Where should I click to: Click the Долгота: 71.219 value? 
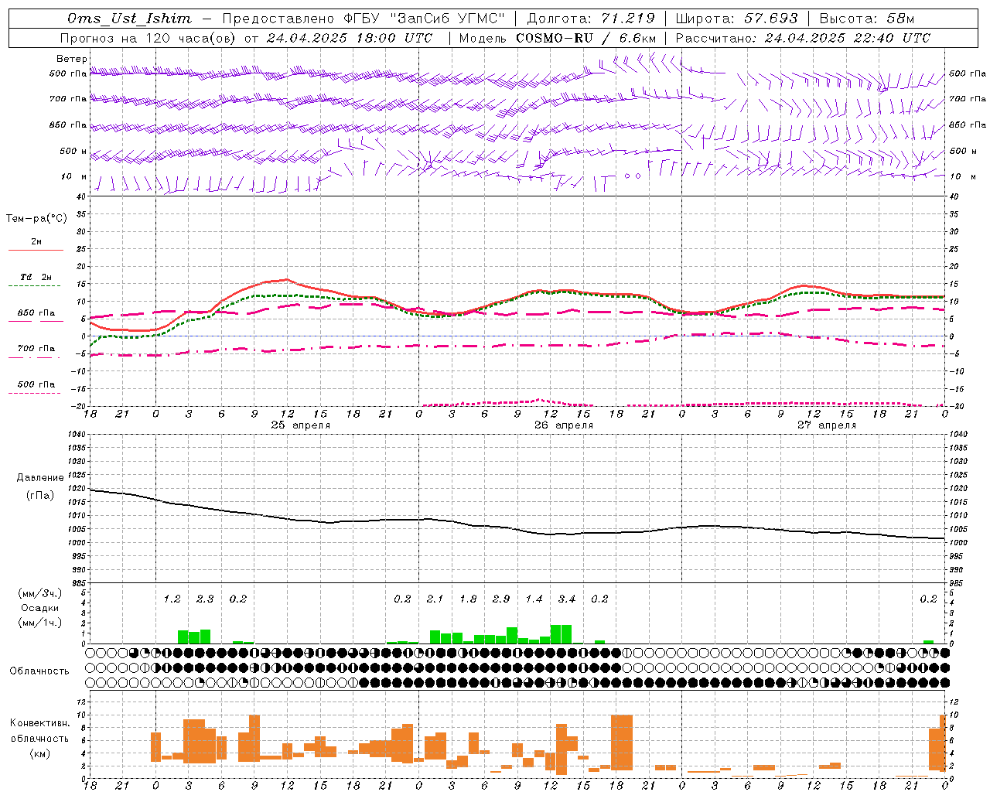click(x=591, y=19)
